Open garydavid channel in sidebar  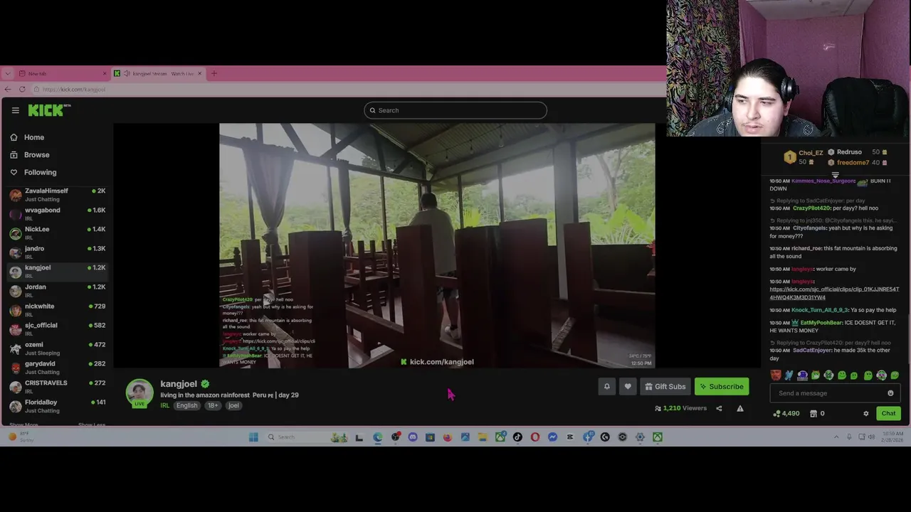pos(57,367)
